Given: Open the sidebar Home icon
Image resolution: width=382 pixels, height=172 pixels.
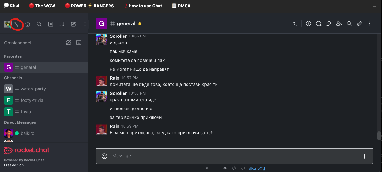Looking at the screenshot, I should click(28, 24).
